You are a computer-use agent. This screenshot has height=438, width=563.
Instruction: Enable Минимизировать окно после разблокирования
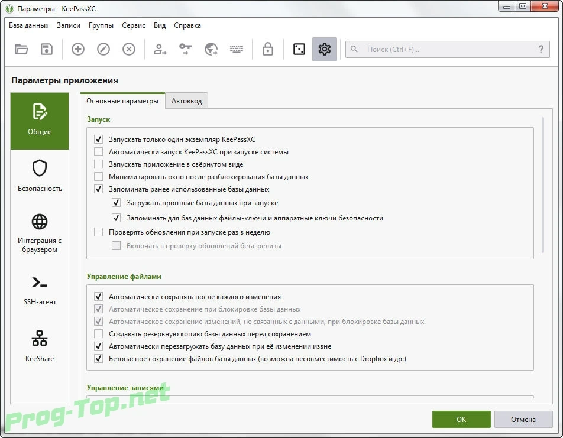pos(98,177)
